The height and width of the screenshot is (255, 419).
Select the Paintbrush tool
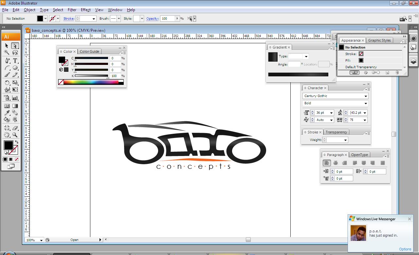pyautogui.click(x=7, y=75)
